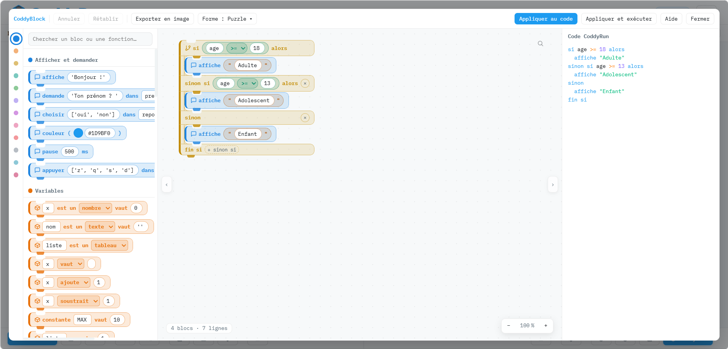Click the 'Rétablir' redo button
The image size is (728, 349).
(x=106, y=19)
